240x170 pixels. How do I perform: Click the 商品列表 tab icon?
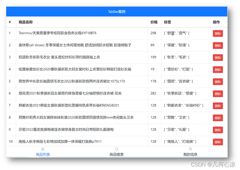click(x=43, y=149)
